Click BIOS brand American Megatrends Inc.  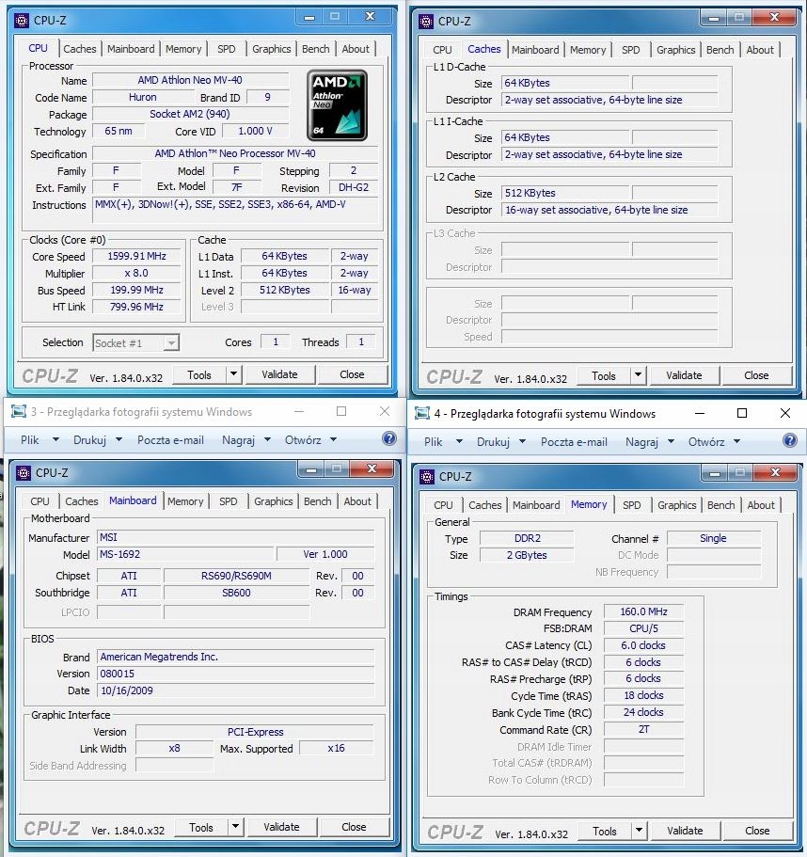[x=236, y=657]
